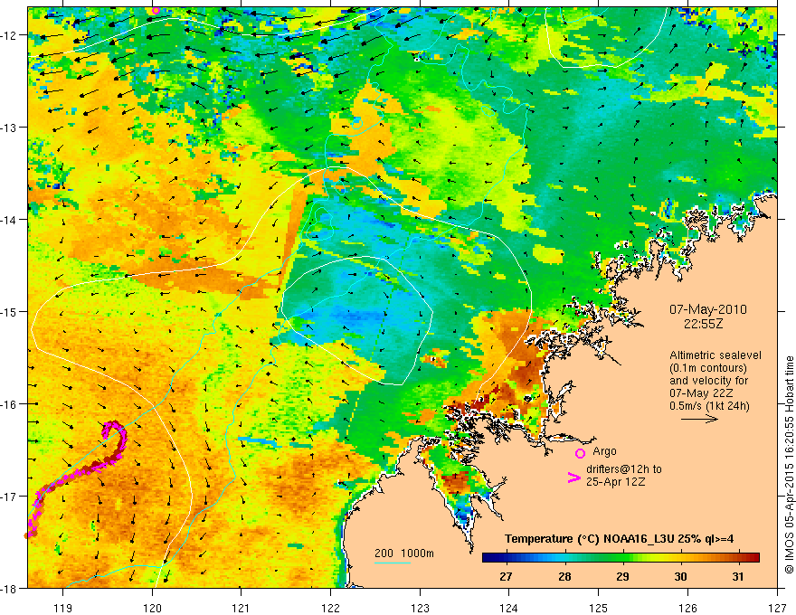Click the date label 07-May-2010
This screenshot has width=796, height=615.
pos(707,309)
